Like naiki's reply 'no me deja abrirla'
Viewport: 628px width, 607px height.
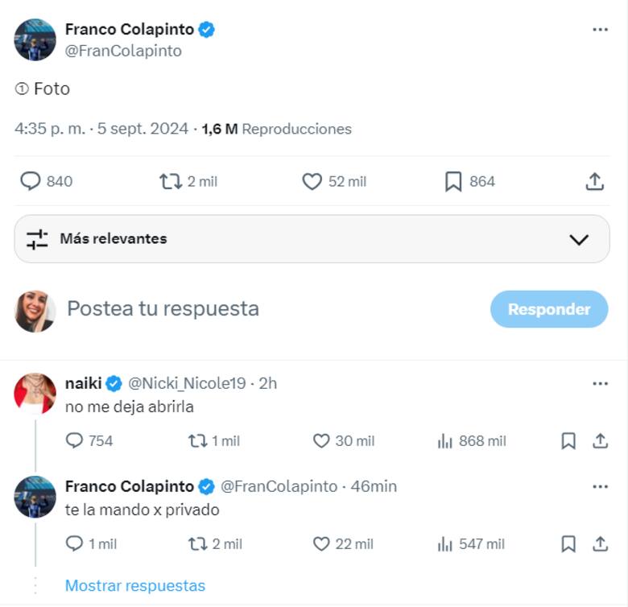coord(321,441)
